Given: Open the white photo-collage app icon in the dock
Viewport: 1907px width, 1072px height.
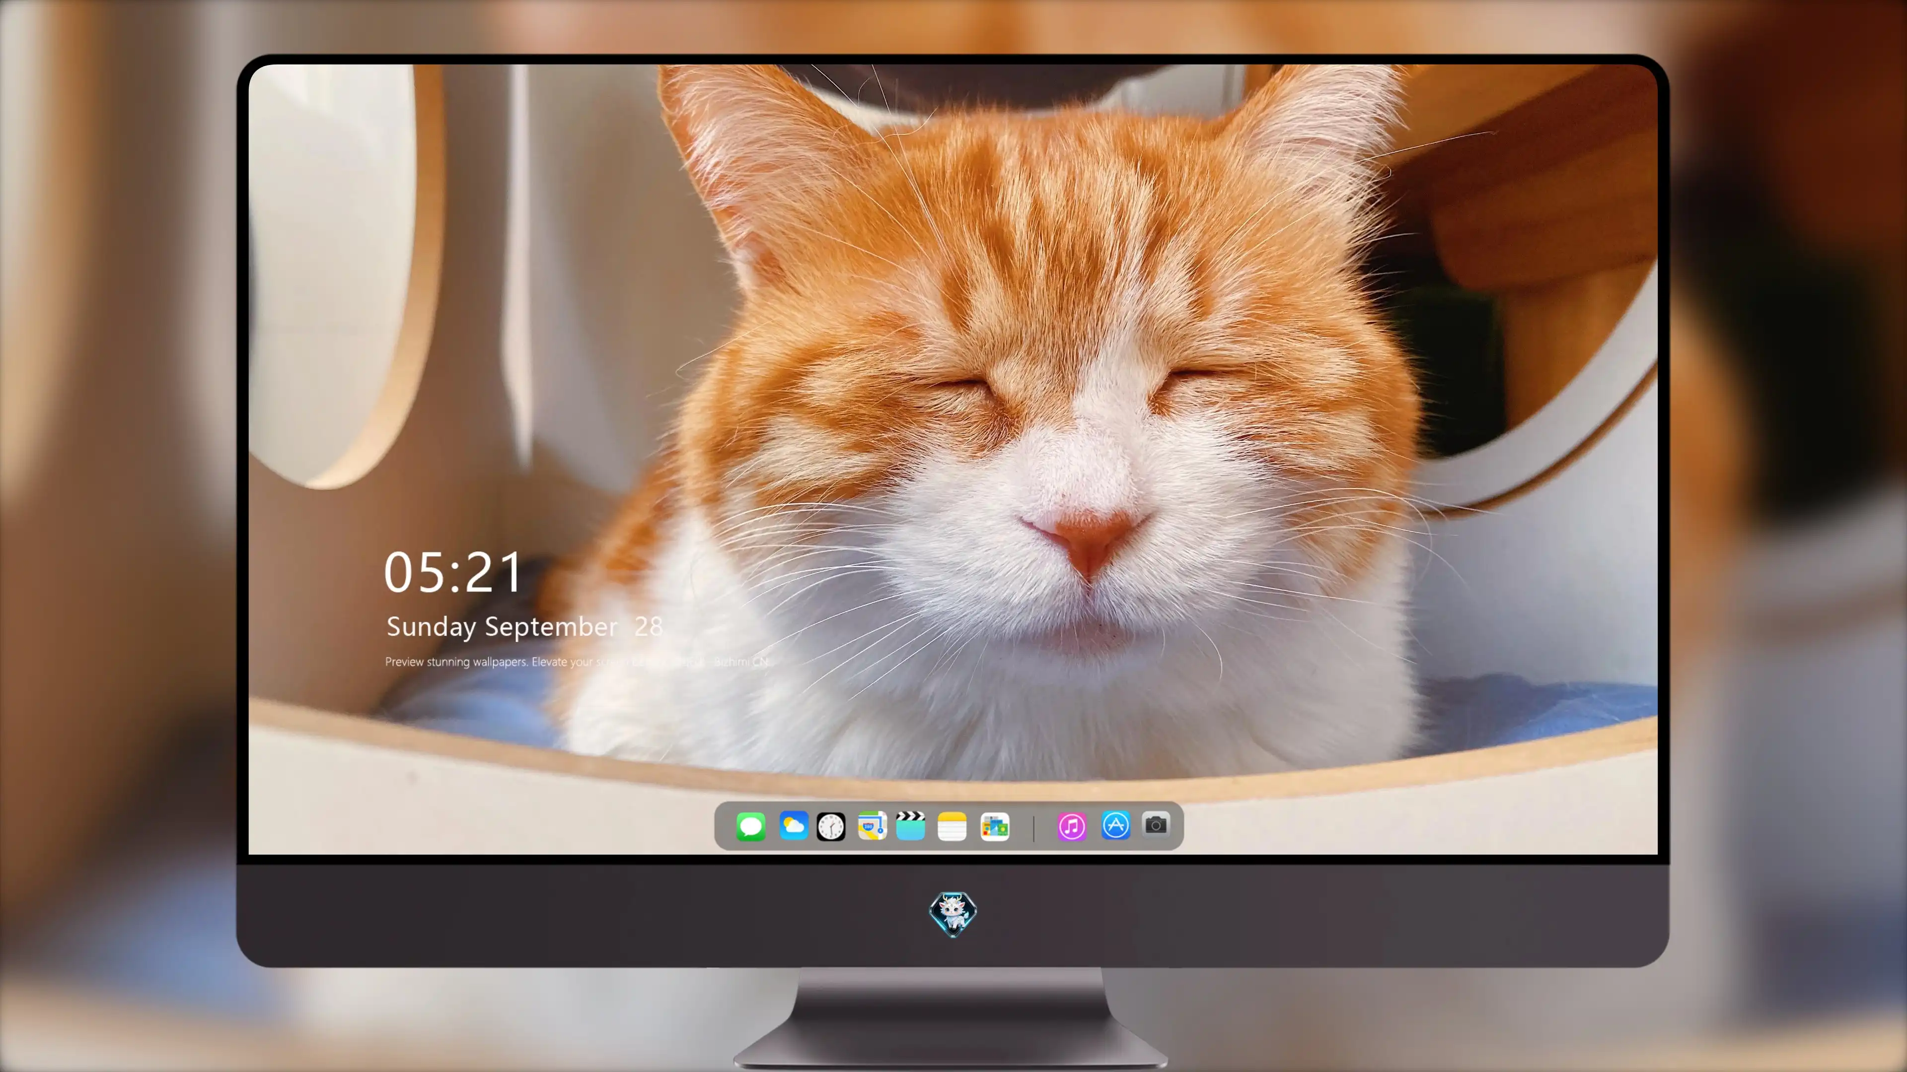Looking at the screenshot, I should click(994, 826).
